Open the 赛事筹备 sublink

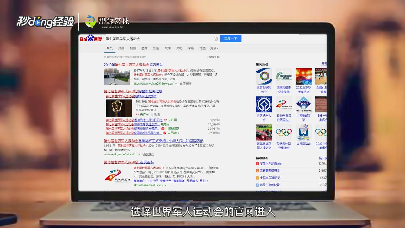(x=179, y=181)
